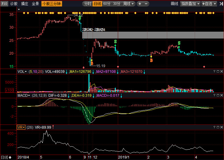Open the 周线 period dropdown

(128, 4)
